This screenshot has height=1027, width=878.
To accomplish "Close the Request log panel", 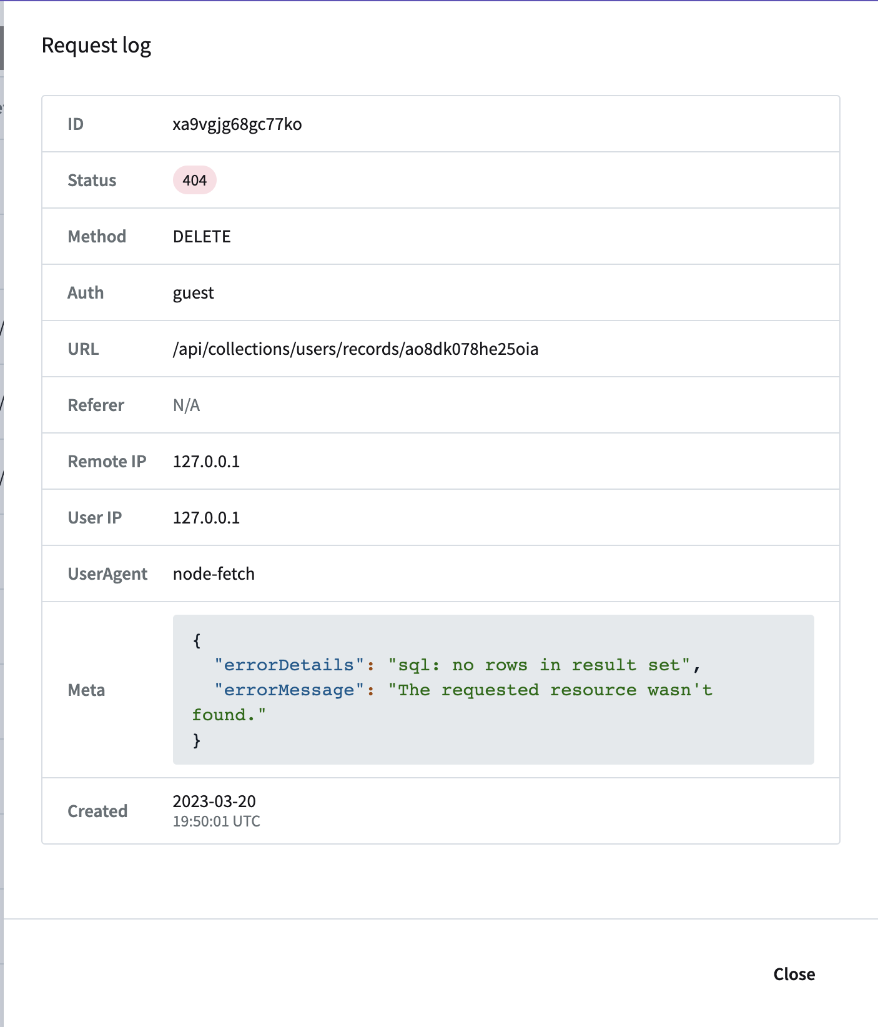I will pos(794,974).
